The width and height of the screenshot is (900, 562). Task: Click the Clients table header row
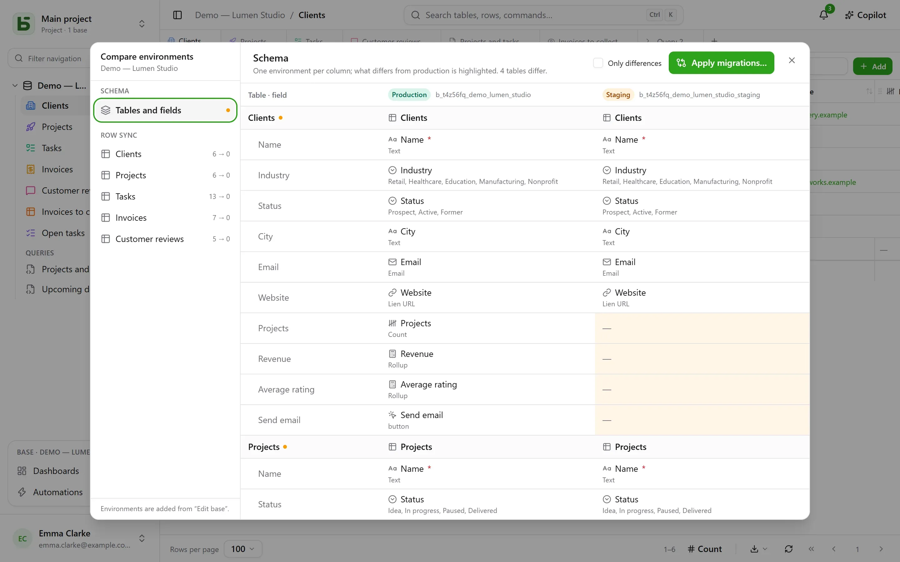pos(525,118)
